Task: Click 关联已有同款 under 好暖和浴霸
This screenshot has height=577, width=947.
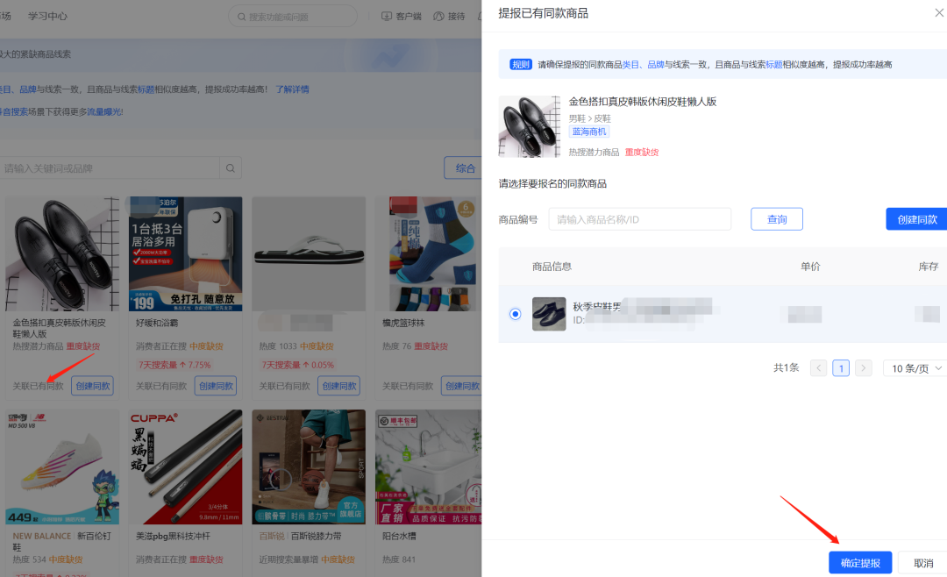Action: (161, 386)
